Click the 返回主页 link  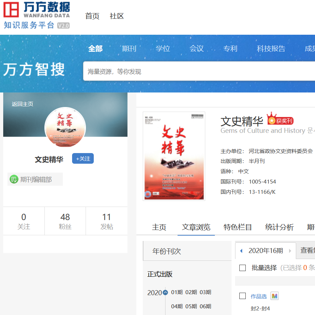[22, 104]
